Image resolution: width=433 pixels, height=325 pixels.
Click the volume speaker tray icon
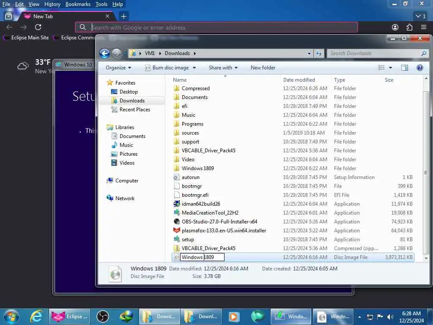(390, 317)
